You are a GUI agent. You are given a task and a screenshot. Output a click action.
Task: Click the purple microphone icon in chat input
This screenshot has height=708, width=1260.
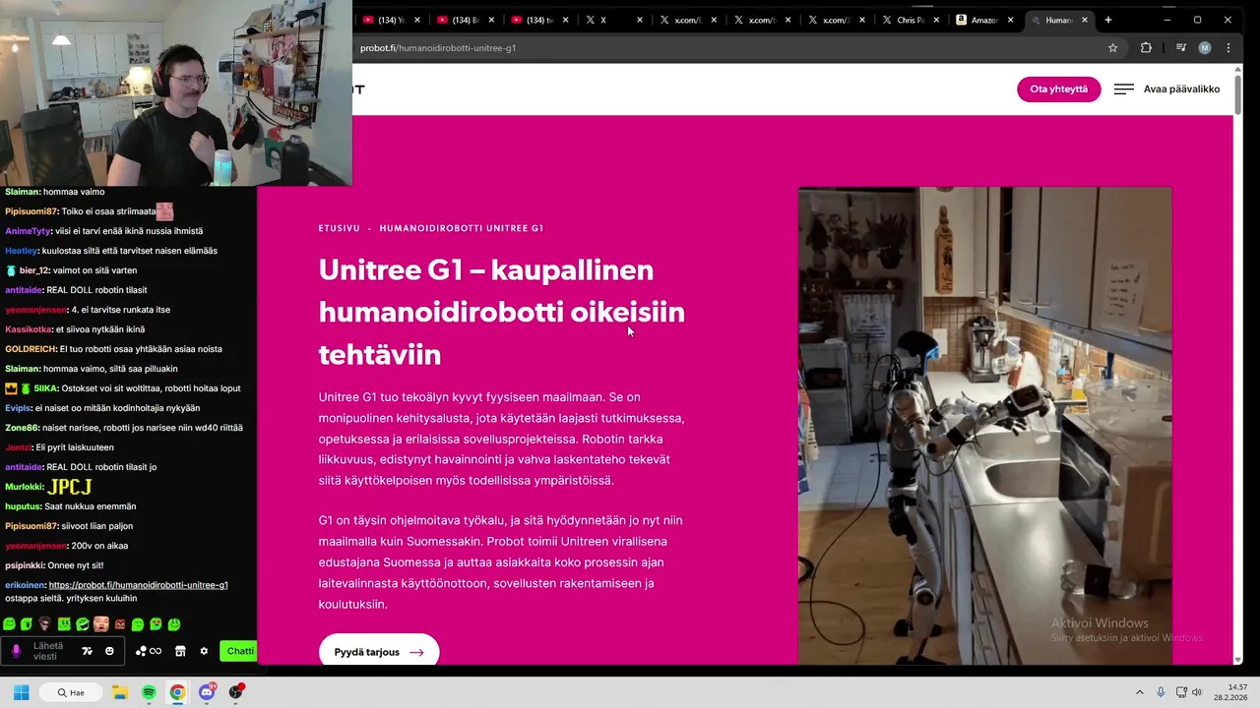pyautogui.click(x=16, y=651)
